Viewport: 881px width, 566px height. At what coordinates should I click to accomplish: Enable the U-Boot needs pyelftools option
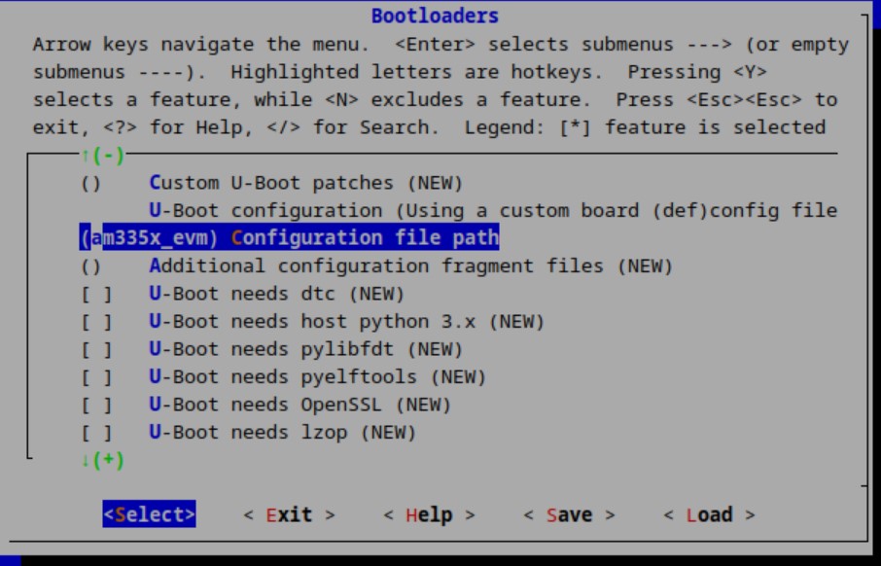[95, 377]
